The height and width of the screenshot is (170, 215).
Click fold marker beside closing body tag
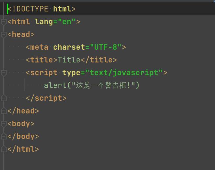tap(4, 136)
